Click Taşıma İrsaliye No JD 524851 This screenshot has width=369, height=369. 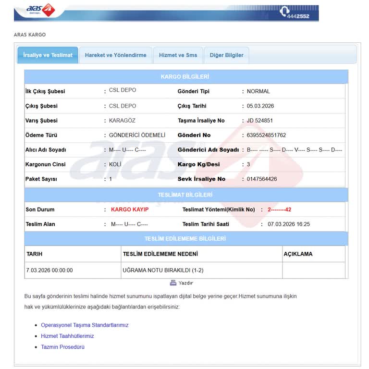coord(259,121)
